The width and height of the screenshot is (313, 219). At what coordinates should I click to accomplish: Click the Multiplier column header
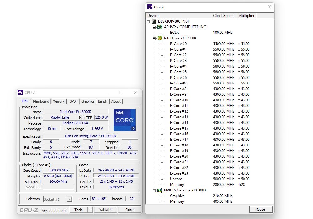pos(246,16)
